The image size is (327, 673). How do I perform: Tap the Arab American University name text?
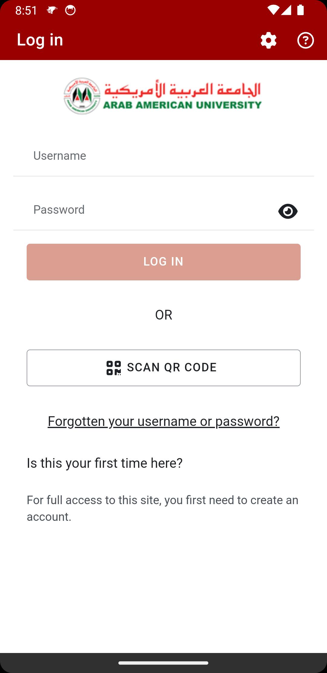click(x=182, y=105)
